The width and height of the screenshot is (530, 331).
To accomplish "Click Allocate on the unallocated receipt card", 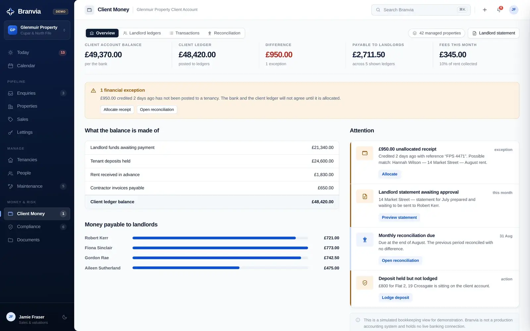I will 390,174.
